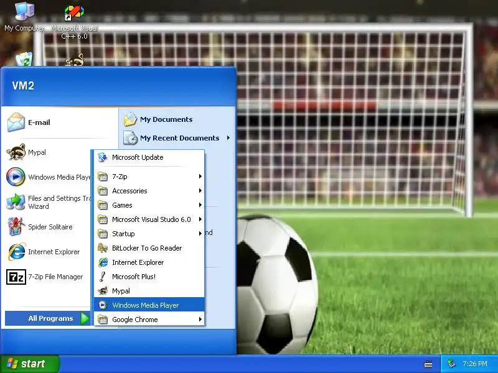Click the Mypal raccoon icon in pinned list
Screen dimensions: 498x373
16,152
